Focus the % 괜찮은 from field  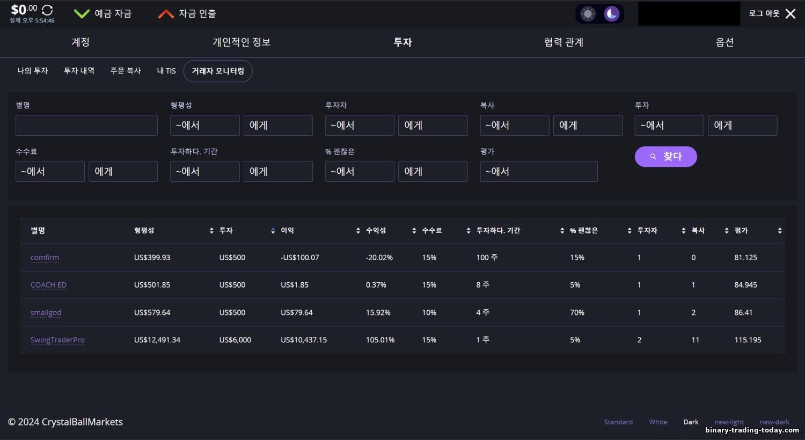(360, 171)
